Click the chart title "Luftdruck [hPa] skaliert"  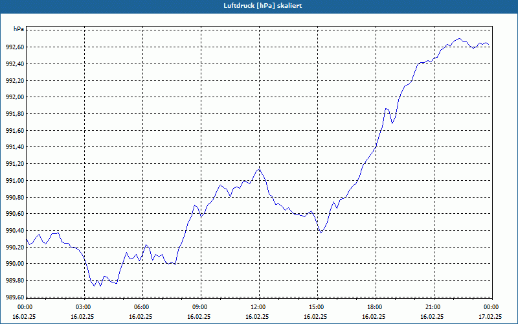pos(263,6)
